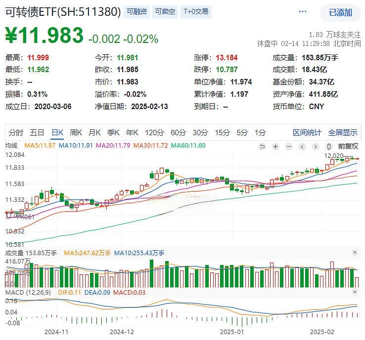Image resolution: width=365 pixels, height=340 pixels.
Task: Click the DIF:0.11 value
Action: tap(69, 293)
